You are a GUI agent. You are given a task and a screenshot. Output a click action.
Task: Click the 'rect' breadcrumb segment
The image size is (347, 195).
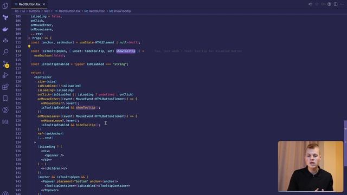(47, 11)
